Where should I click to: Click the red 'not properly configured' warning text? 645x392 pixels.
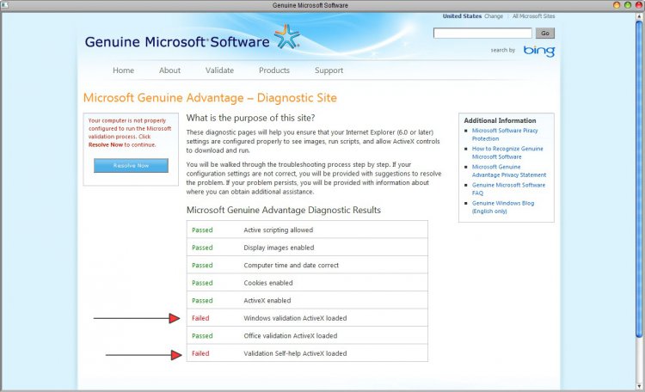(x=130, y=132)
